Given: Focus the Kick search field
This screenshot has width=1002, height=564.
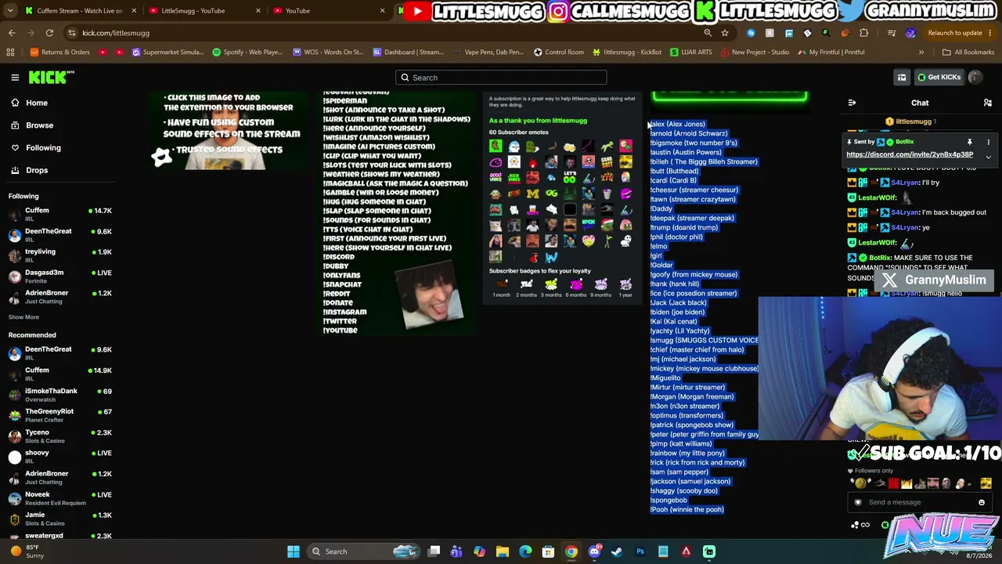Looking at the screenshot, I should click(x=501, y=78).
